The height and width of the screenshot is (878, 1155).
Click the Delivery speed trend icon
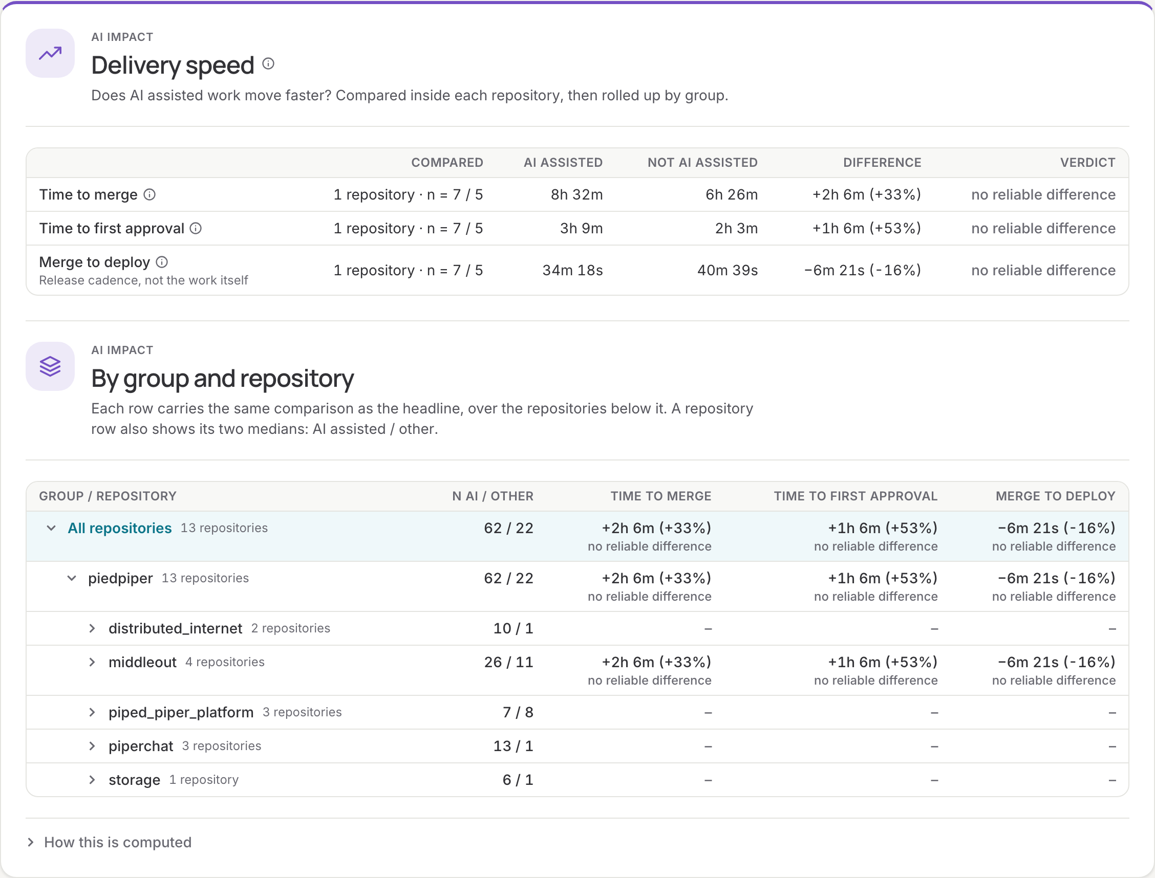coord(50,53)
